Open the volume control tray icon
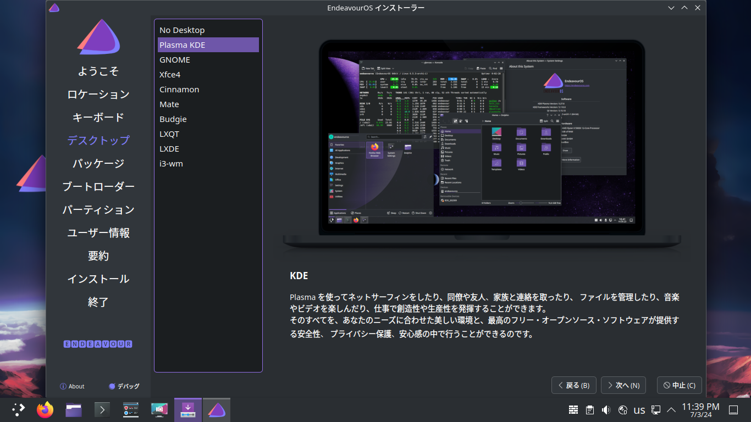Viewport: 751px width, 422px height. pyautogui.click(x=606, y=410)
